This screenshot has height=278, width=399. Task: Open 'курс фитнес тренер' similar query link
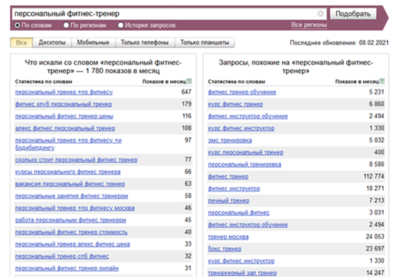click(235, 104)
